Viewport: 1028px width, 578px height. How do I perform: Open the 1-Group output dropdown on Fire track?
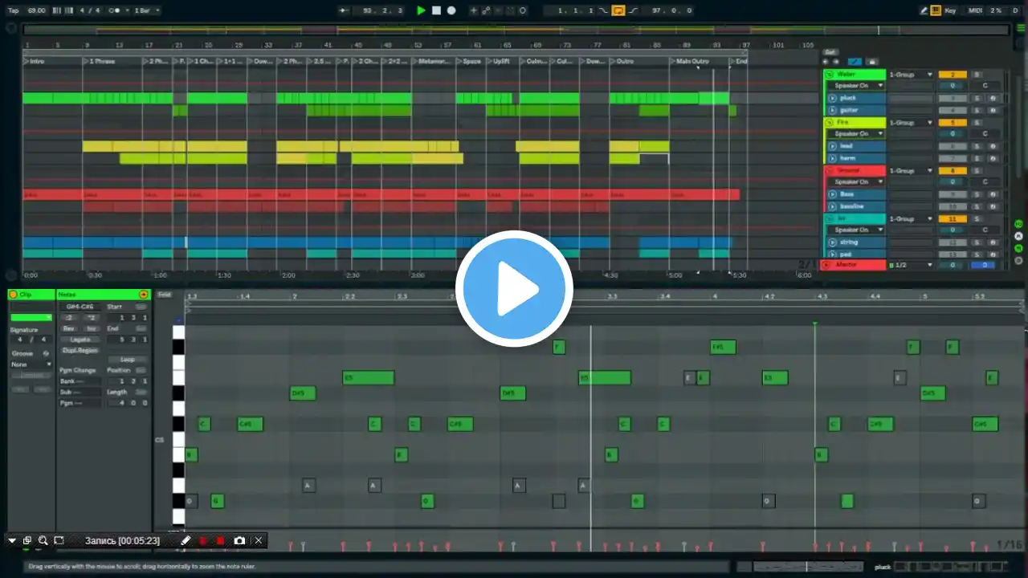910,123
